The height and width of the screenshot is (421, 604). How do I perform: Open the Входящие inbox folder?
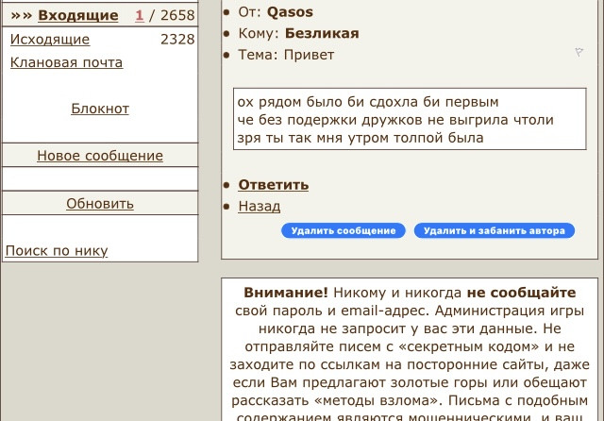(77, 15)
